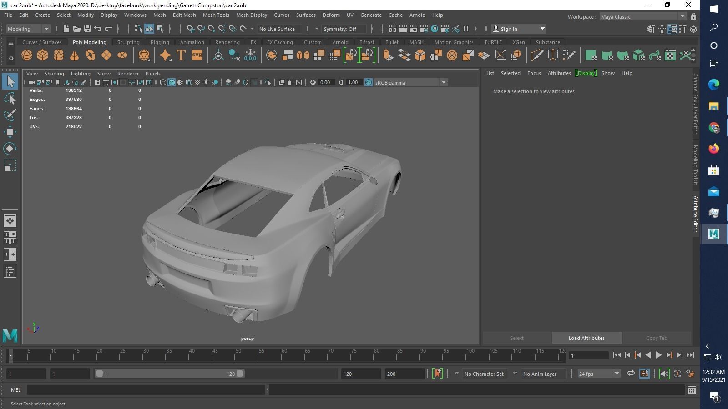
Task: Open the viewport Shading menu
Action: [x=54, y=74]
